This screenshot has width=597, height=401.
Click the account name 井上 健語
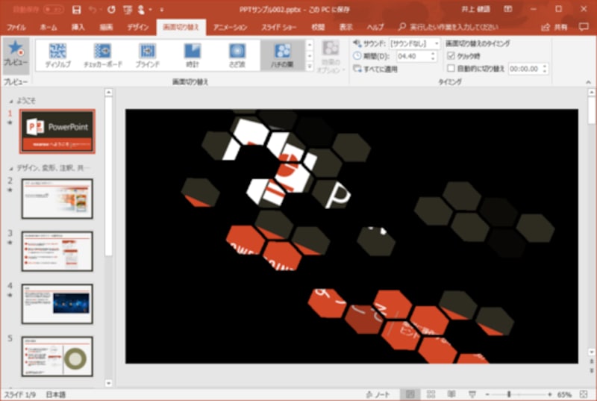(475, 9)
